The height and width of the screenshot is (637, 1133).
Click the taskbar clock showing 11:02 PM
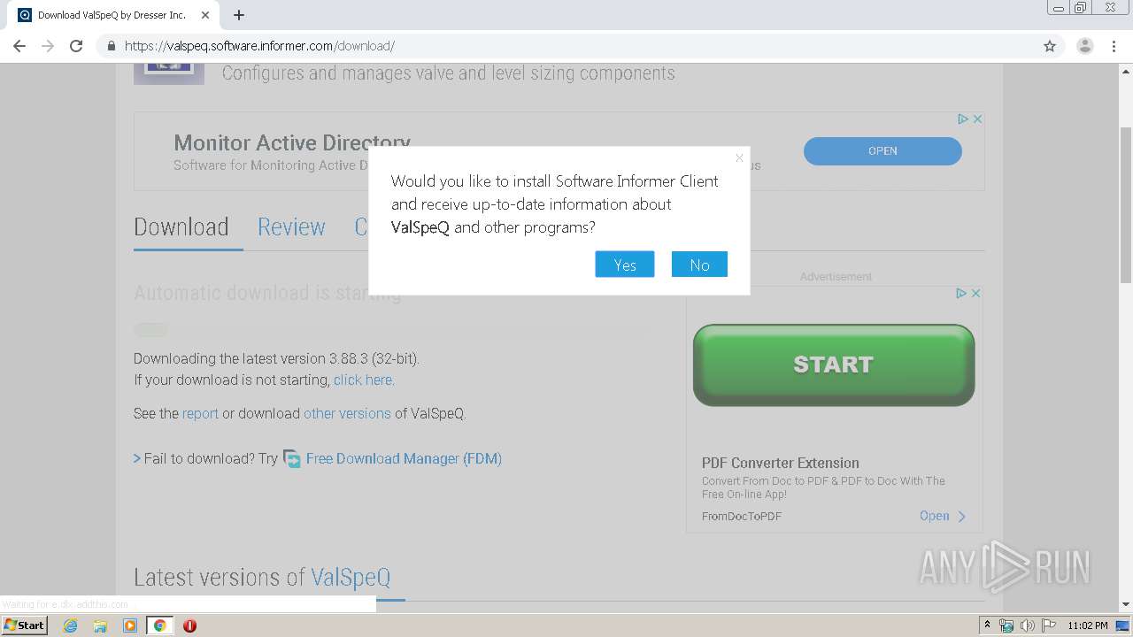[x=1088, y=625]
